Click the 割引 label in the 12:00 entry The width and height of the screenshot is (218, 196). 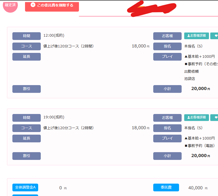27,89
